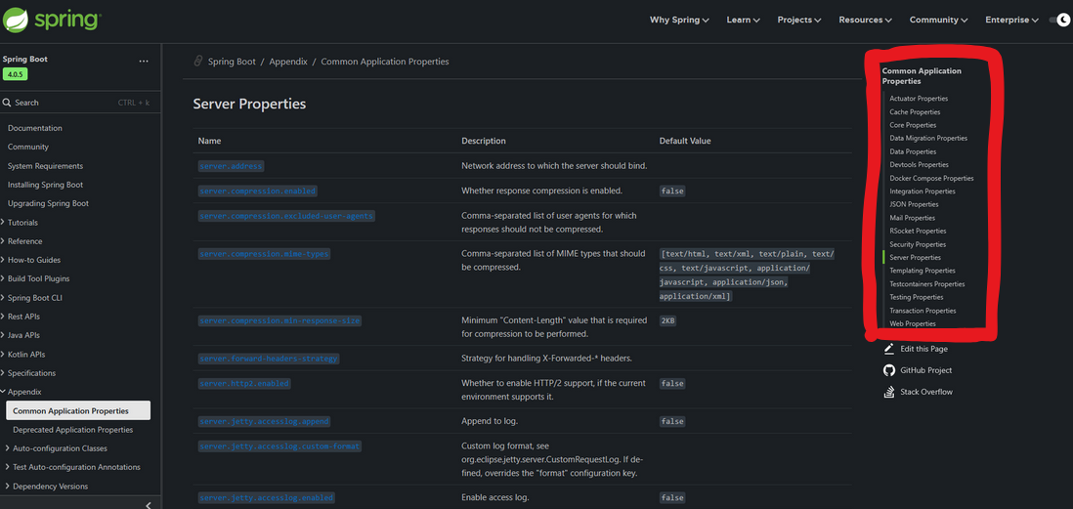The image size is (1073, 509).
Task: Open the Why Spring dropdown menu
Action: (679, 20)
